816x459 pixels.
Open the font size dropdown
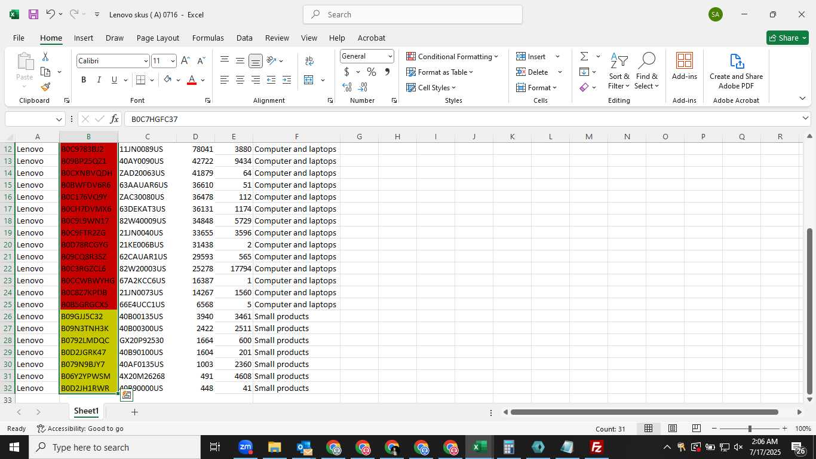(x=173, y=61)
